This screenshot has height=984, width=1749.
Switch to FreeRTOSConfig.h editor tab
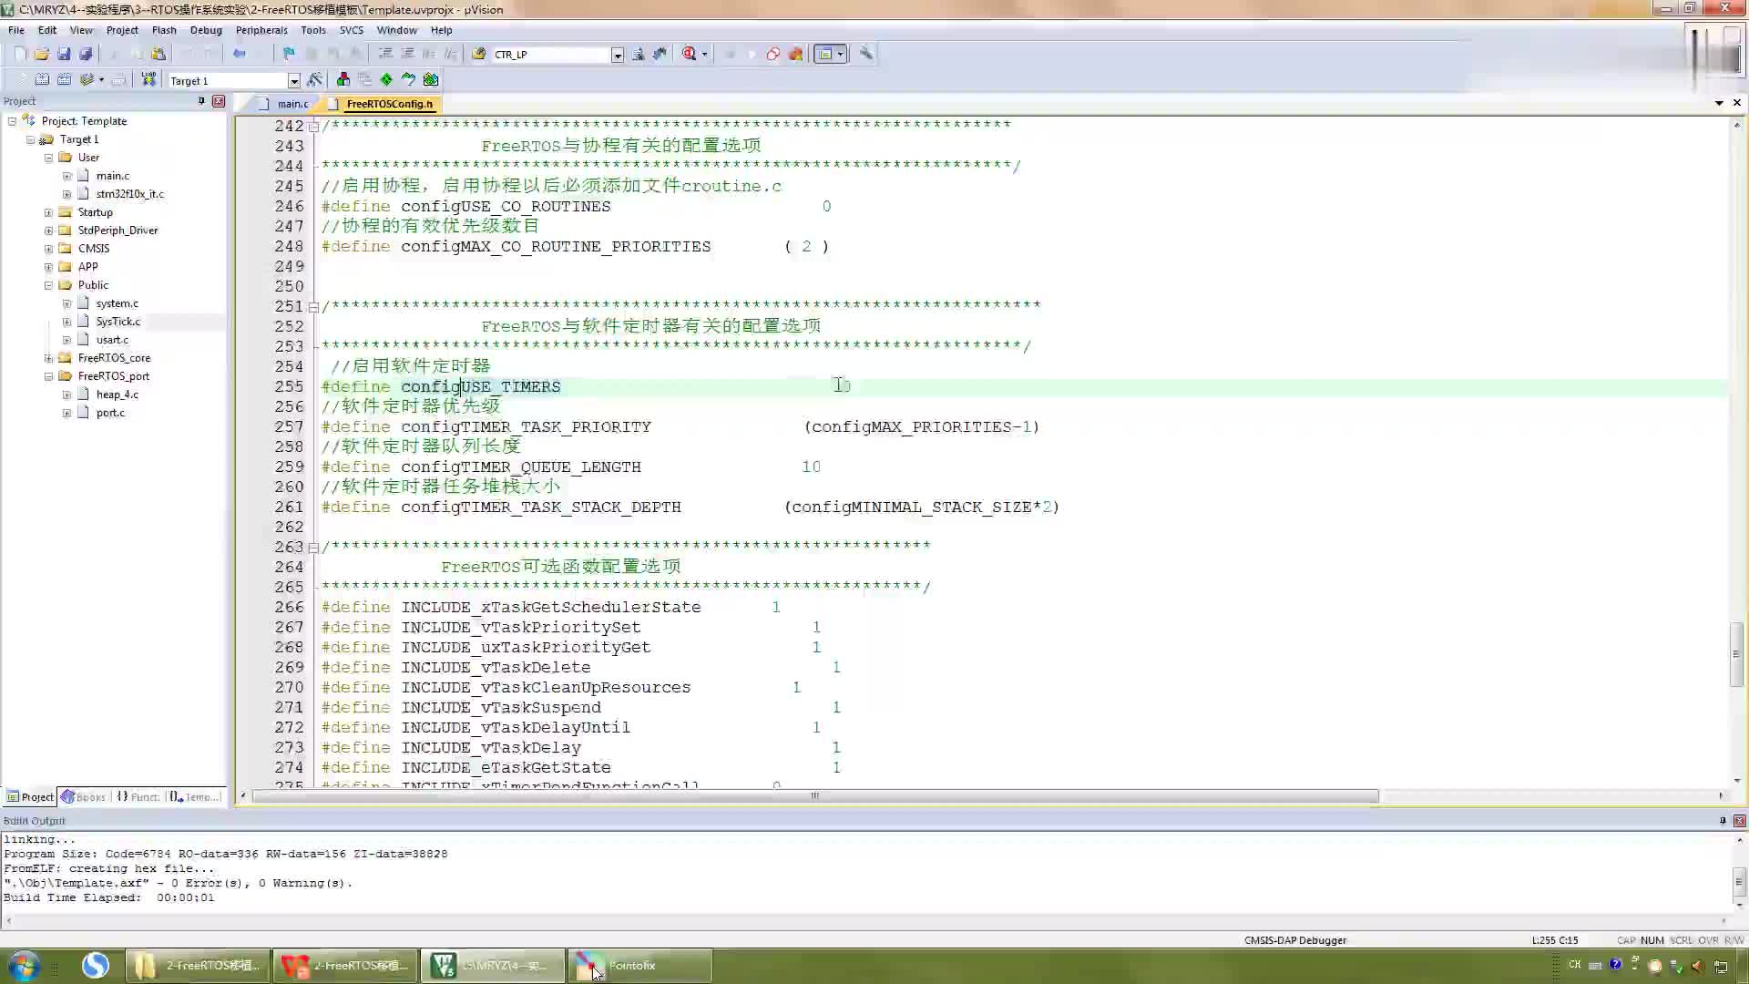click(x=383, y=104)
